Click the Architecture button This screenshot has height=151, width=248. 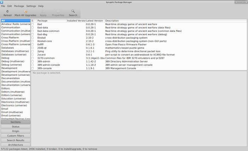pos(16,145)
